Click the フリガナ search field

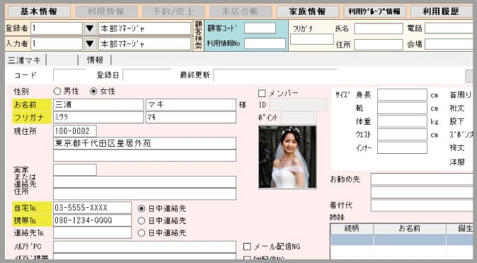(312, 39)
